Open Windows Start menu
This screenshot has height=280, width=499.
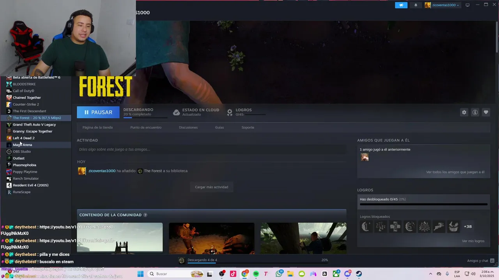pos(140,274)
